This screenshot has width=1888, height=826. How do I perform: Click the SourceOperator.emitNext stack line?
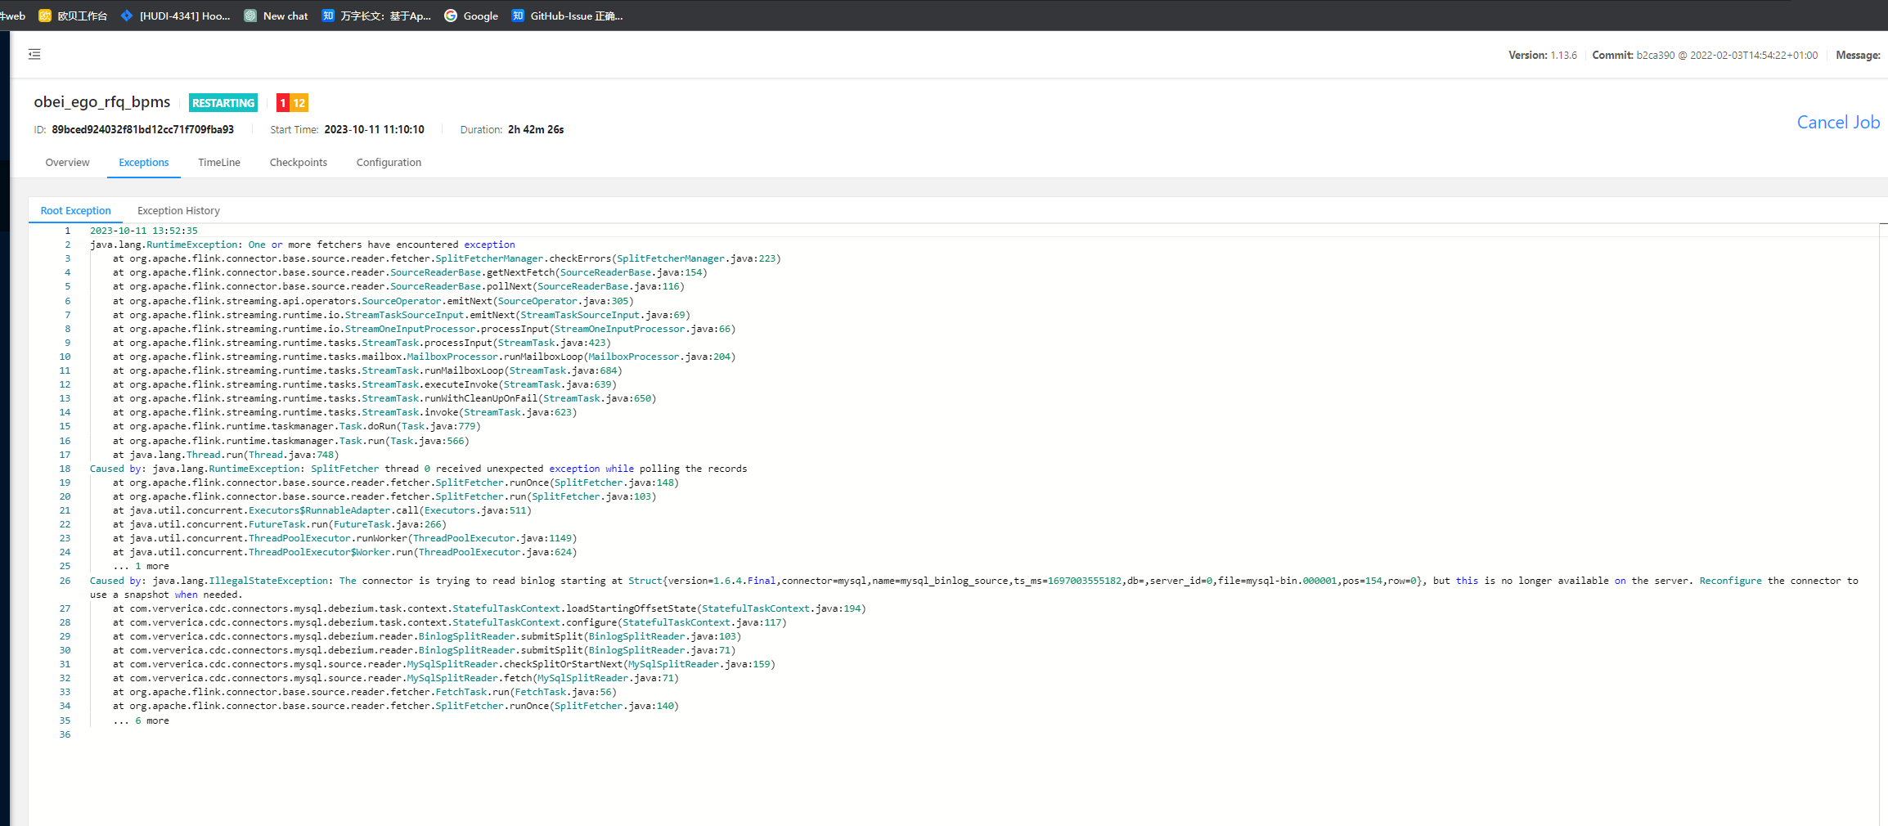click(373, 301)
